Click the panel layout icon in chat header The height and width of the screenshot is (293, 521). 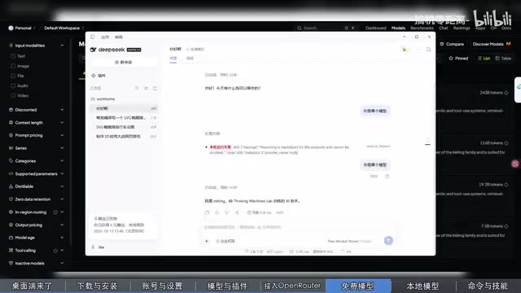429,50
